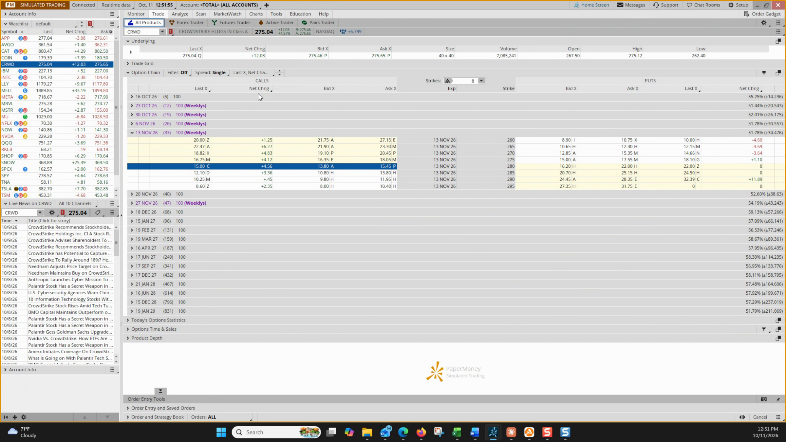Image resolution: width=786 pixels, height=442 pixels.
Task: Open Excel from the Windows taskbar
Action: coord(457,432)
